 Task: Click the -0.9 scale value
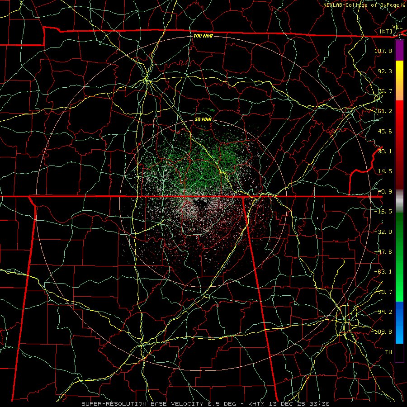(385, 192)
